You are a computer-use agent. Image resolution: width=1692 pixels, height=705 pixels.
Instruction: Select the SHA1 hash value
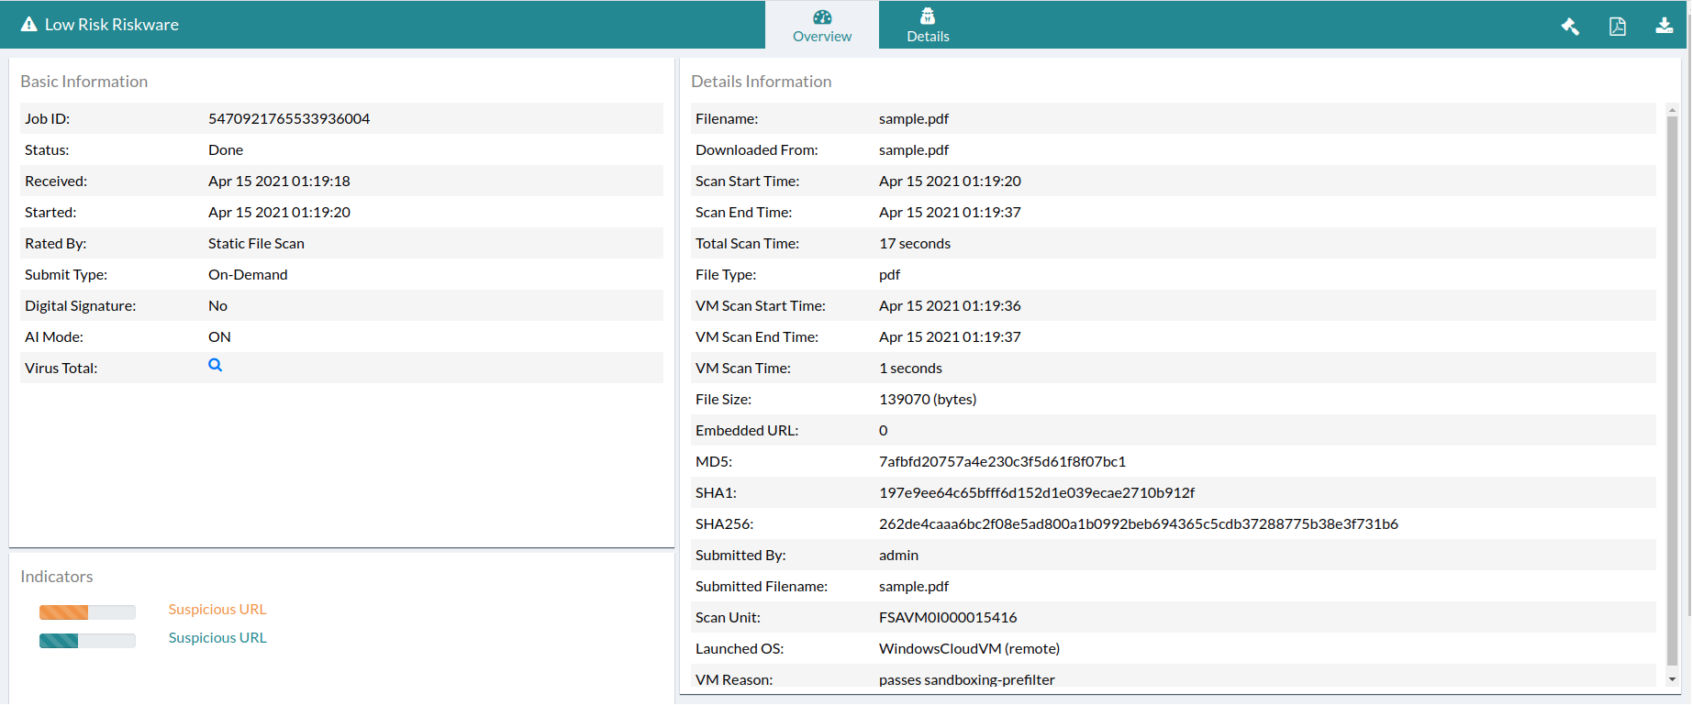coord(1037,493)
